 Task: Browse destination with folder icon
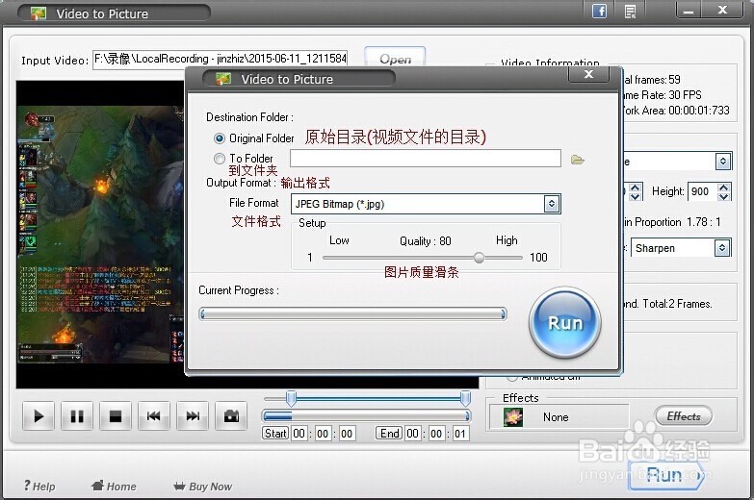(578, 160)
